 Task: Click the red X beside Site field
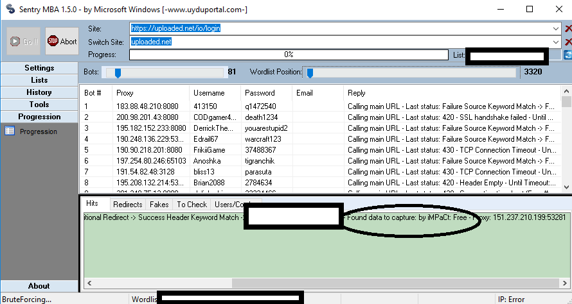[568, 28]
